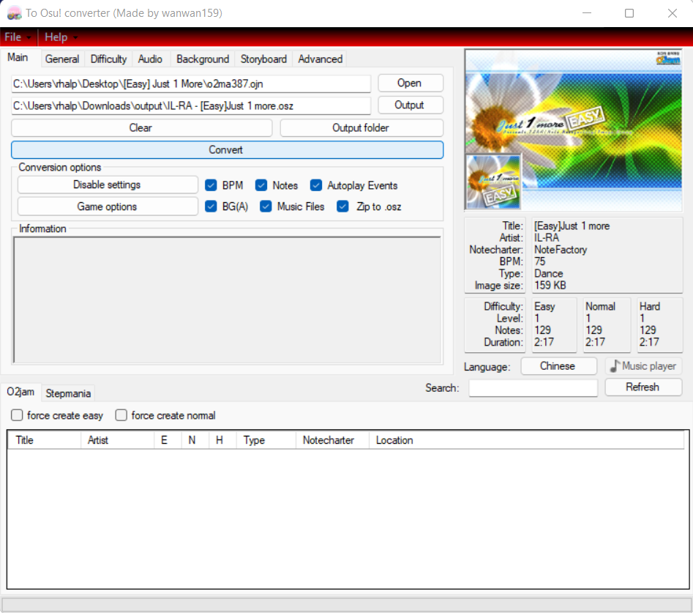
Task: Switch to the O2jam tab
Action: point(20,392)
